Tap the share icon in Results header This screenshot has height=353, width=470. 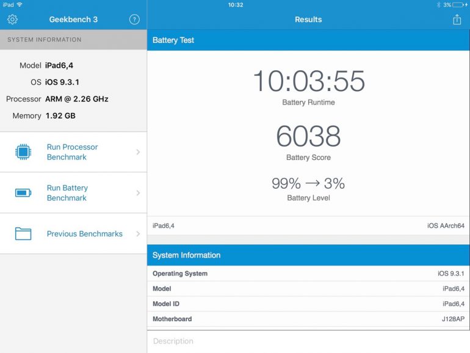point(457,20)
